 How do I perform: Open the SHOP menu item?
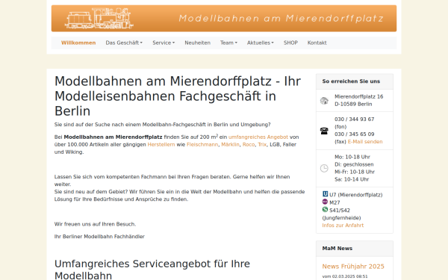[x=290, y=43]
